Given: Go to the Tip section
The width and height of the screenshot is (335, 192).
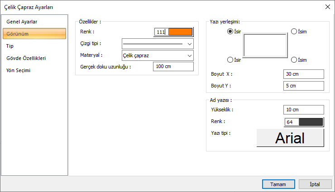Looking at the screenshot, I should click(10, 46).
